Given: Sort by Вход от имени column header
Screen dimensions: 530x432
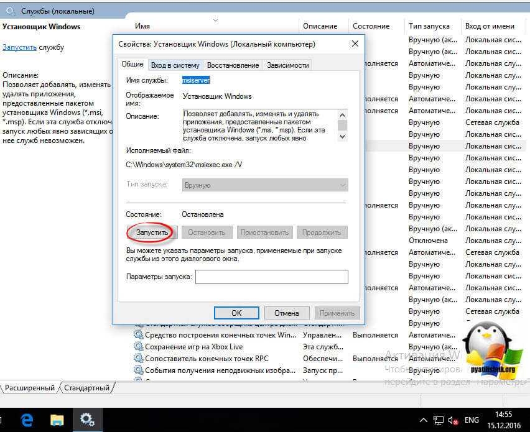Looking at the screenshot, I should click(x=490, y=26).
